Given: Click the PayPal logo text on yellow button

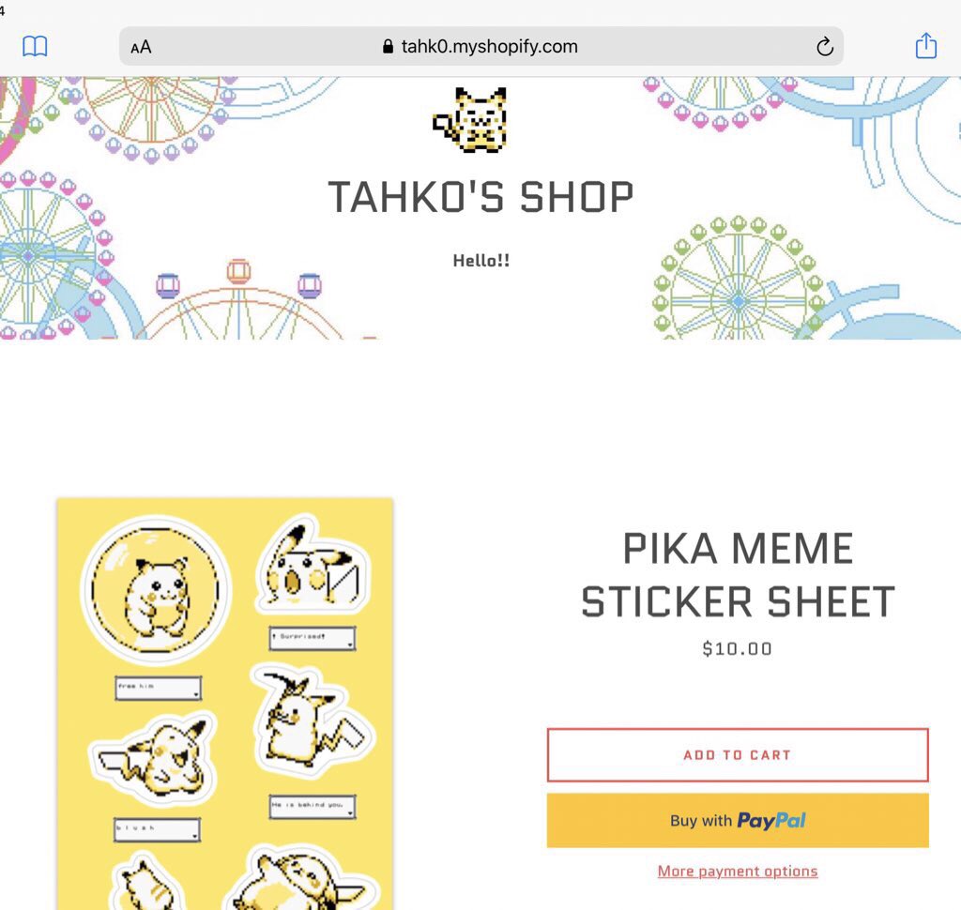Looking at the screenshot, I should 771,821.
